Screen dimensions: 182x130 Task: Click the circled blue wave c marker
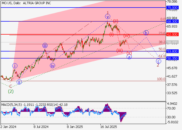coord(158,61)
